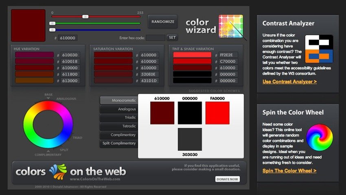346x195 pixels.
Task: Click the dark gray 303030 scheme swatch
Action: click(190, 139)
